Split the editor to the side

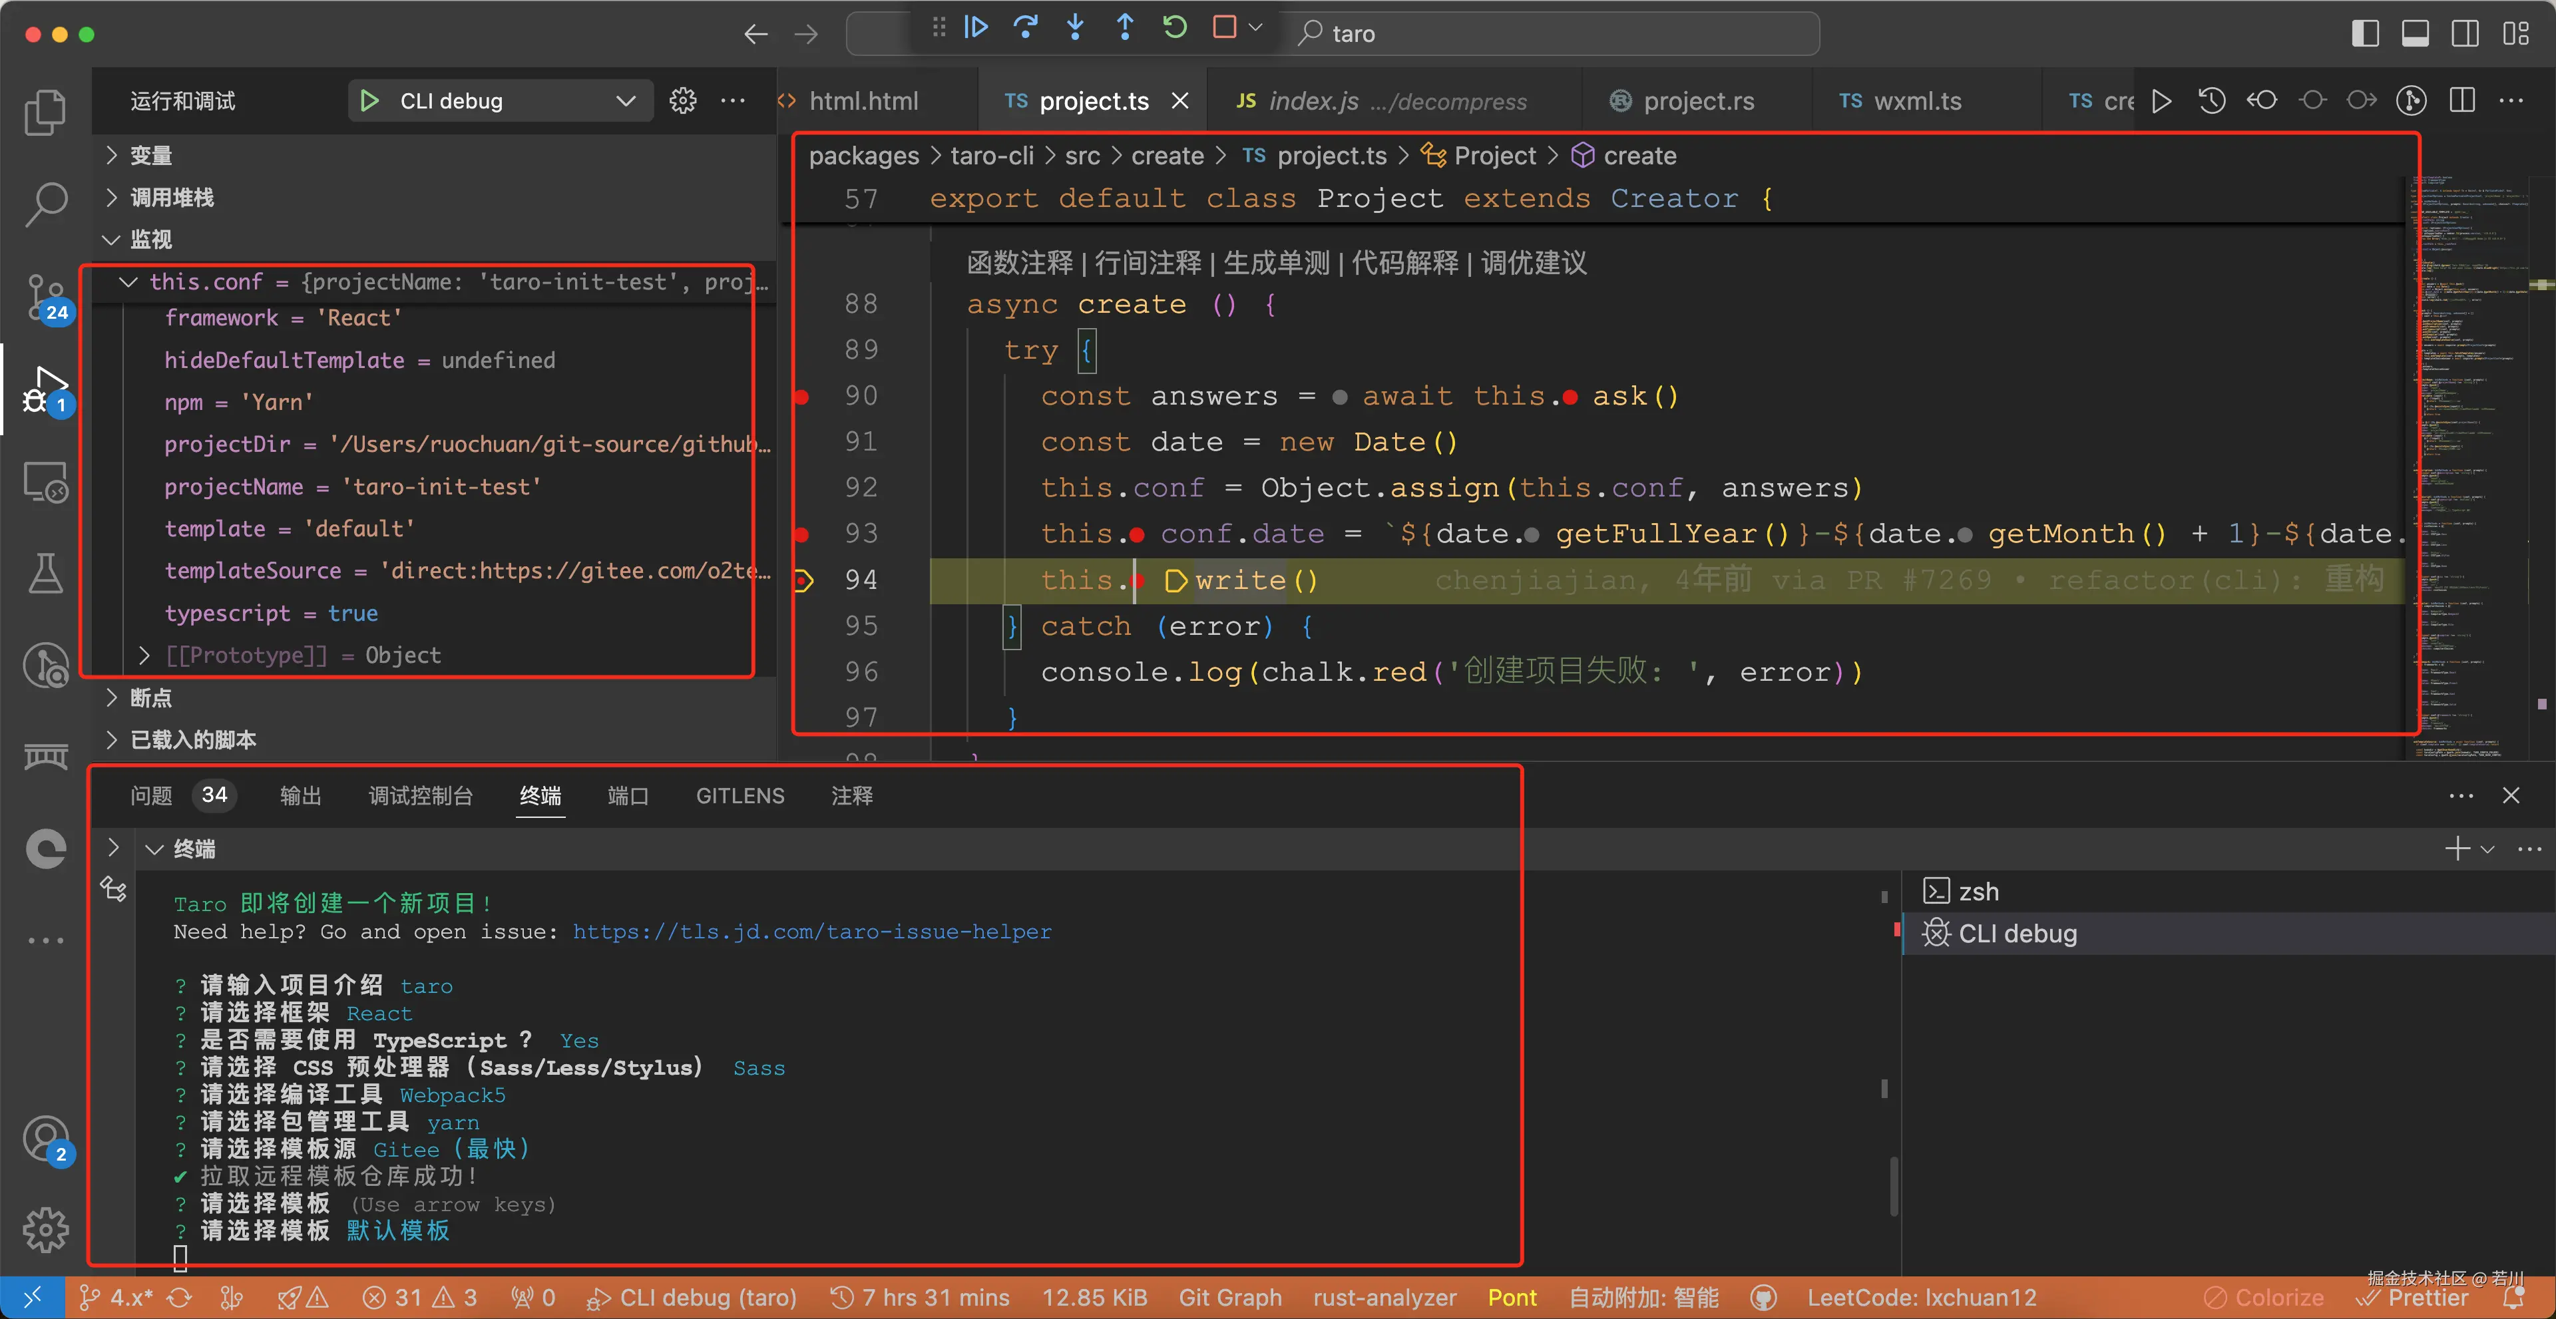tap(2463, 100)
